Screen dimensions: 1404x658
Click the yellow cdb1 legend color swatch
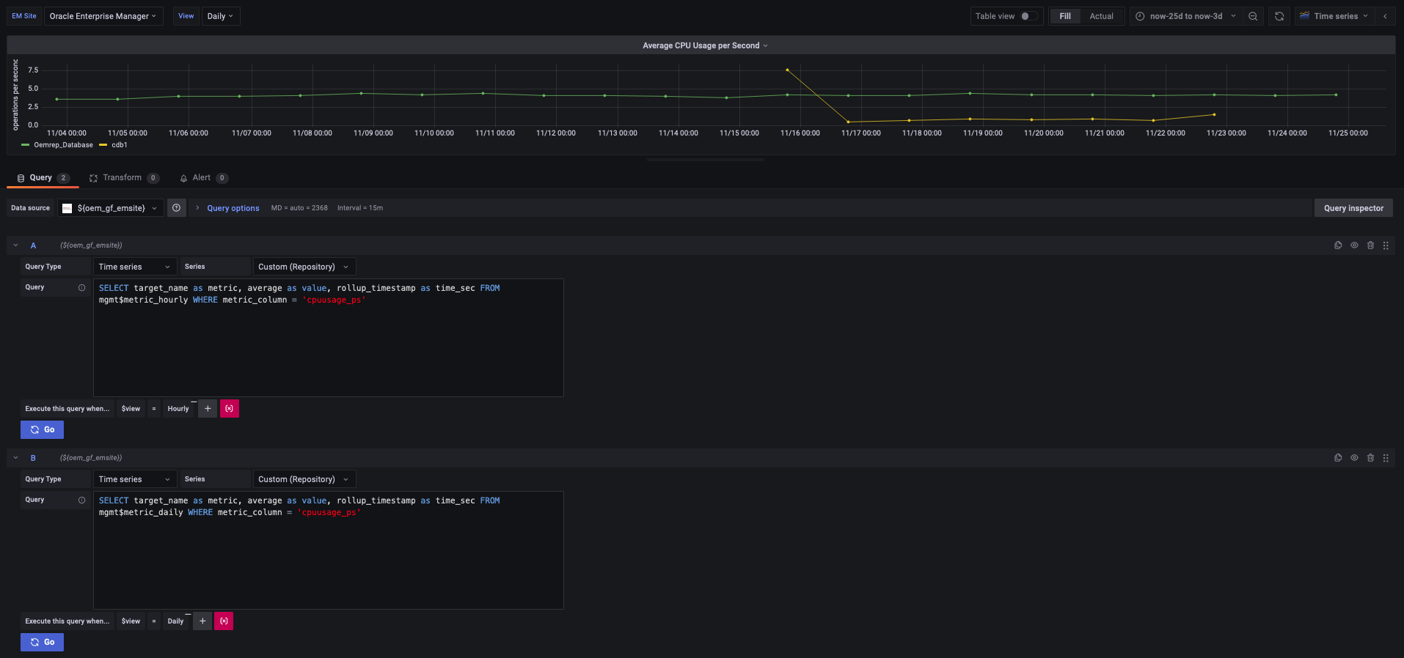point(103,145)
